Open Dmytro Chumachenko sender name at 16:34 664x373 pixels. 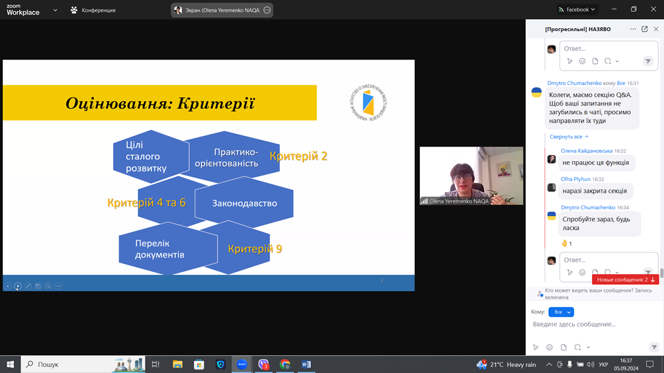pyautogui.click(x=588, y=207)
